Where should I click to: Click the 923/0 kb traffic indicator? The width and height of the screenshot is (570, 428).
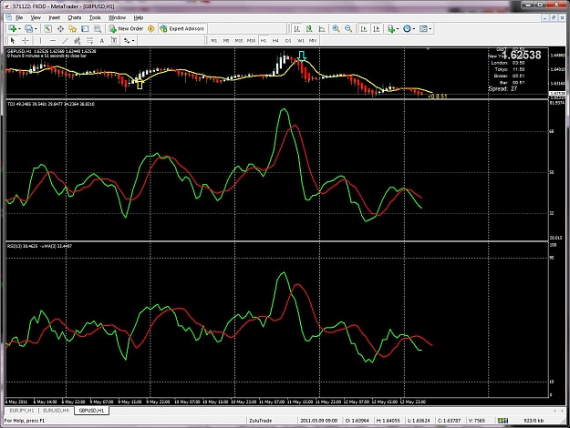(x=534, y=421)
